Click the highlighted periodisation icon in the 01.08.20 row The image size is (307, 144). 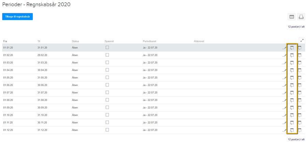point(292,100)
